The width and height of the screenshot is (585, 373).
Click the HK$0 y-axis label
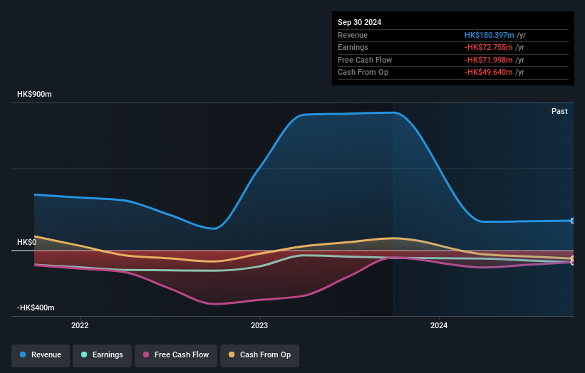tap(27, 243)
